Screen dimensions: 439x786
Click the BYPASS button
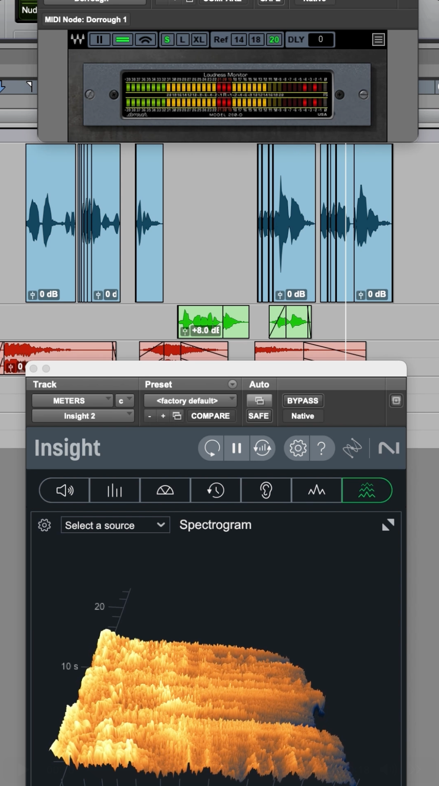[303, 401]
